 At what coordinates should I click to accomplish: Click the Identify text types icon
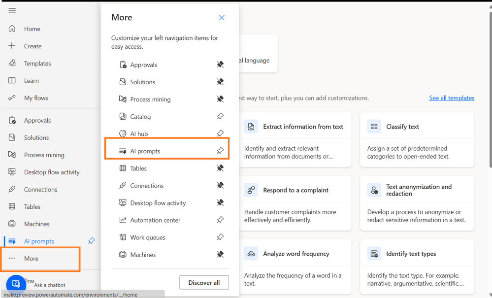374,254
